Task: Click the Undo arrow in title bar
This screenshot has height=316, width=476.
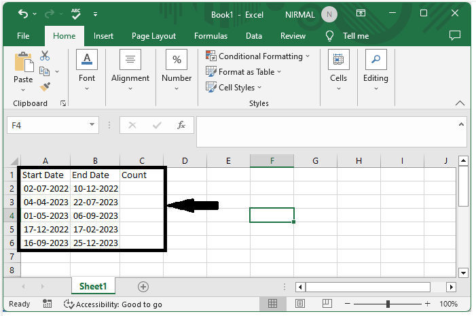Action: [x=23, y=14]
